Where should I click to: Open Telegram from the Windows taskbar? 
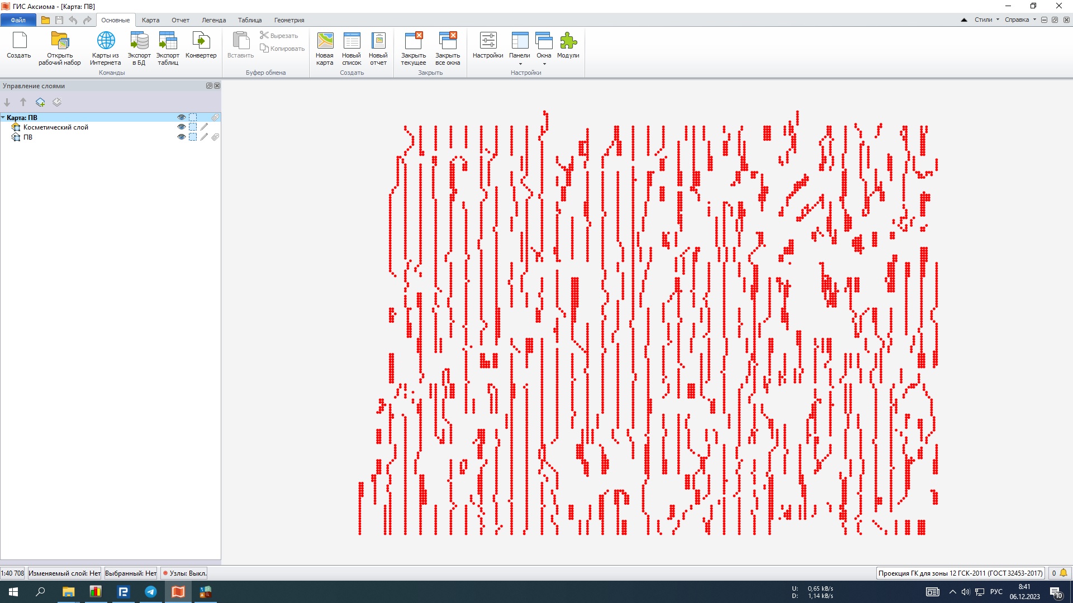pos(151,592)
